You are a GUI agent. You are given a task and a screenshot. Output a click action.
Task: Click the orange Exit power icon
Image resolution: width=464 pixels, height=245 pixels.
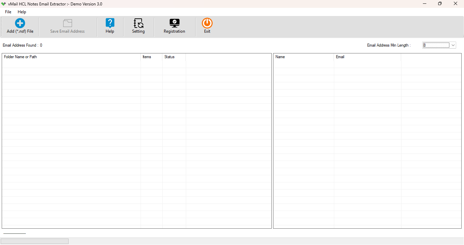tap(207, 23)
